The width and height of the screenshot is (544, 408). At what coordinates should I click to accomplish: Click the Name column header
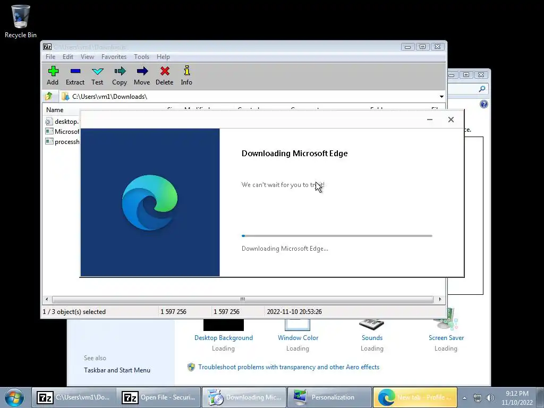pos(55,109)
